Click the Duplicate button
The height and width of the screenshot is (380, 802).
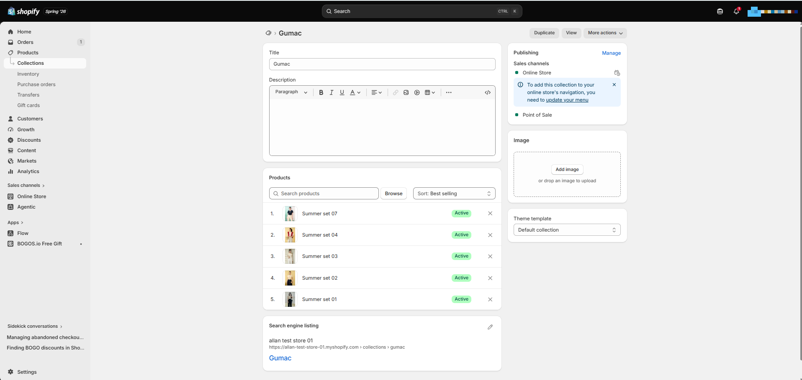click(x=544, y=33)
